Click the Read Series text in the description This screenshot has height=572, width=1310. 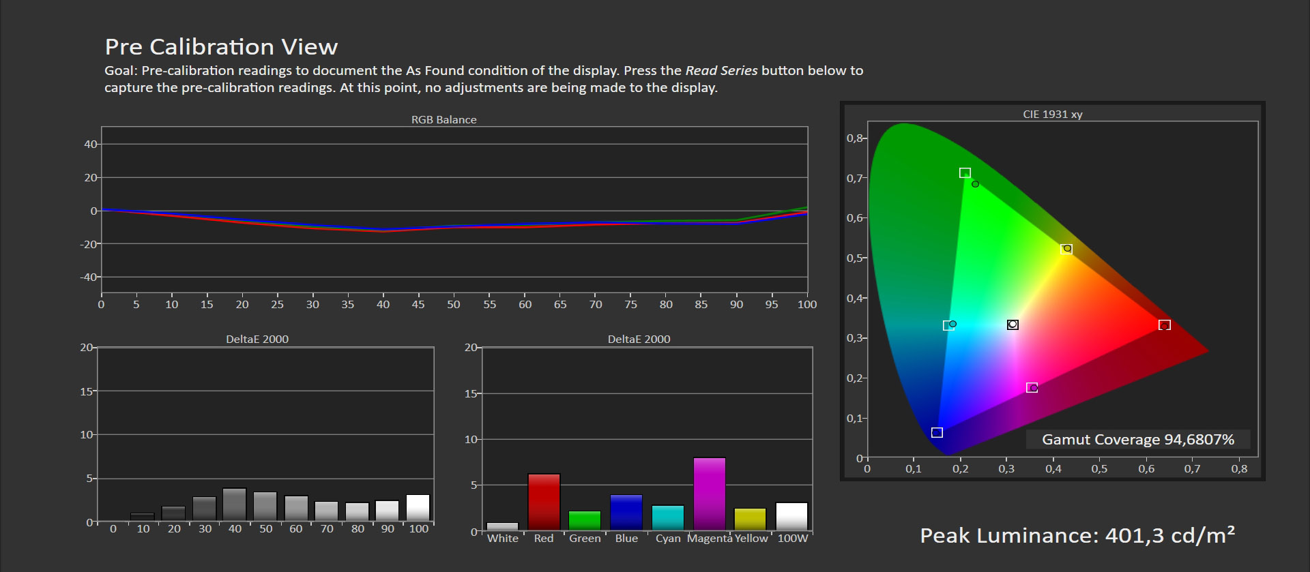721,70
